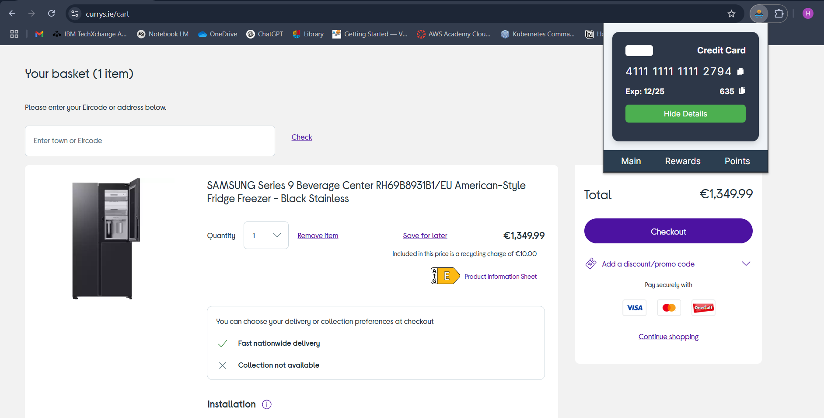Click Continue shopping link
Image resolution: width=824 pixels, height=418 pixels.
pyautogui.click(x=668, y=337)
